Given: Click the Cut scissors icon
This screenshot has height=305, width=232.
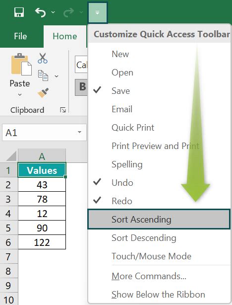Looking at the screenshot, I should (x=43, y=58).
